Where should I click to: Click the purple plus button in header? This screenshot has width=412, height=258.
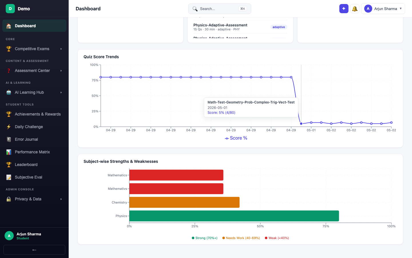[x=344, y=9]
